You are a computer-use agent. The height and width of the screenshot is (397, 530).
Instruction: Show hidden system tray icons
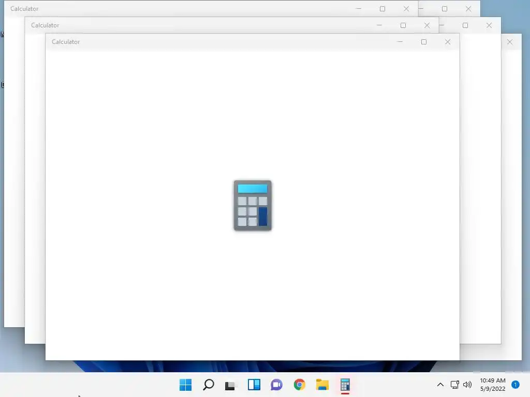pos(440,385)
